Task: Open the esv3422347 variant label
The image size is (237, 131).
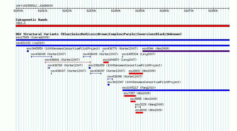Action: click(x=144, y=82)
